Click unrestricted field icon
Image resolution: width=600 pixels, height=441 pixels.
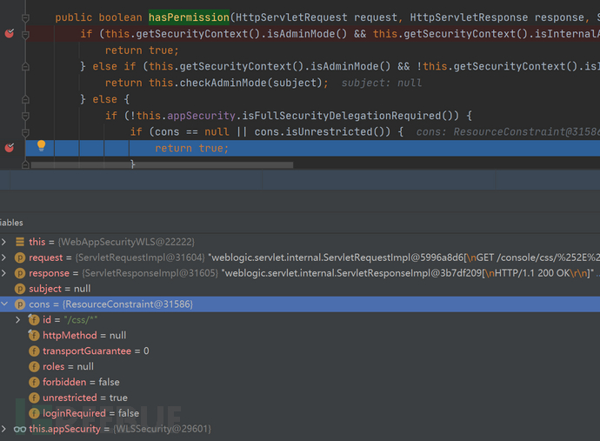pos(34,398)
